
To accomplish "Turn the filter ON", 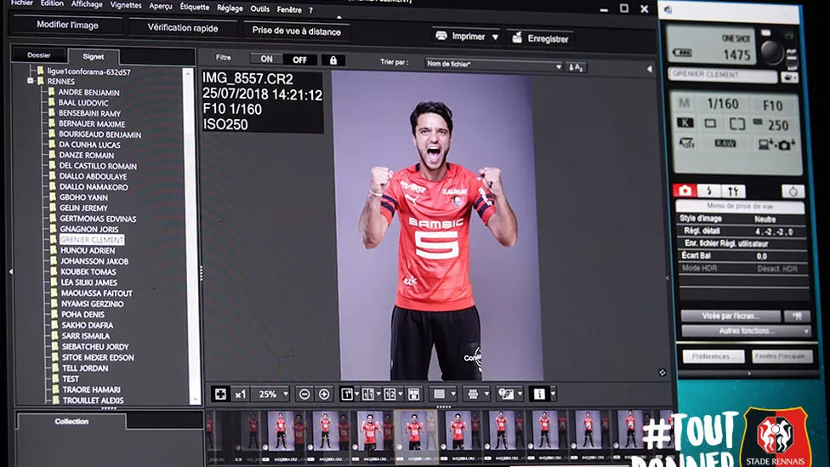I will pyautogui.click(x=266, y=60).
